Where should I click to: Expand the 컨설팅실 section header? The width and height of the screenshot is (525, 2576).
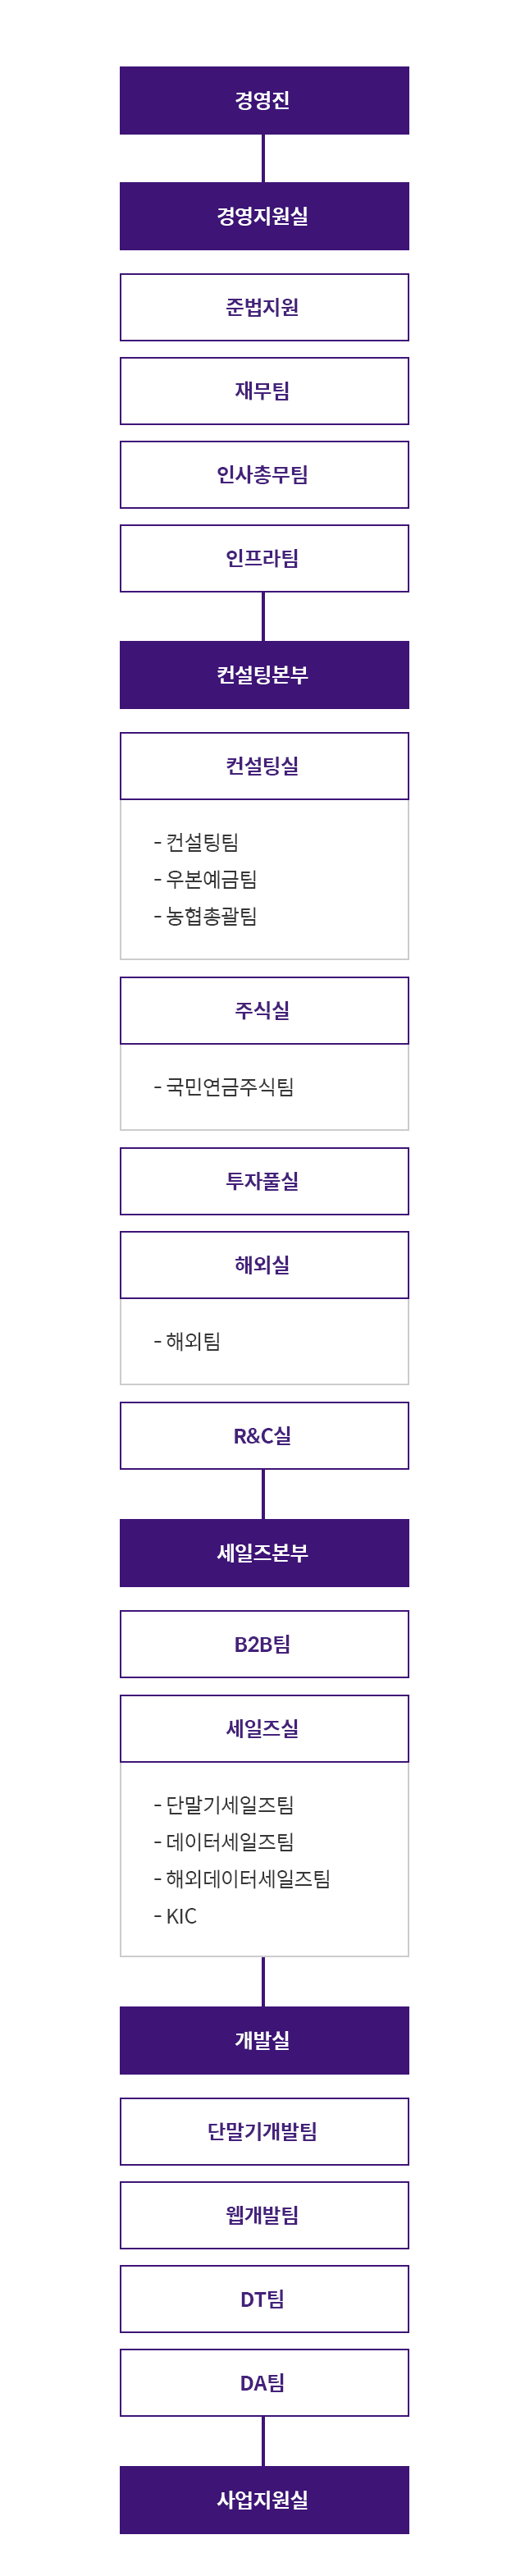pyautogui.click(x=264, y=766)
